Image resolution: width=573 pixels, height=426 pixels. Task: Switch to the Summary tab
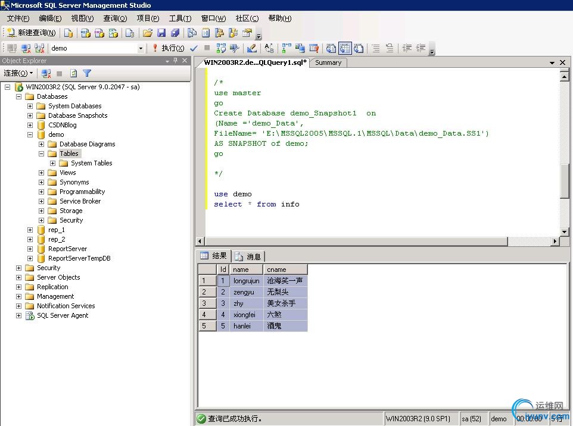328,63
